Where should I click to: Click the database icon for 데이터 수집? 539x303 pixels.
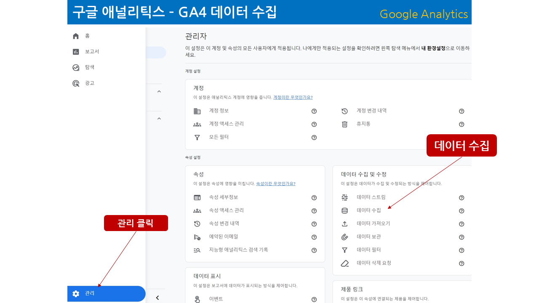pos(344,210)
